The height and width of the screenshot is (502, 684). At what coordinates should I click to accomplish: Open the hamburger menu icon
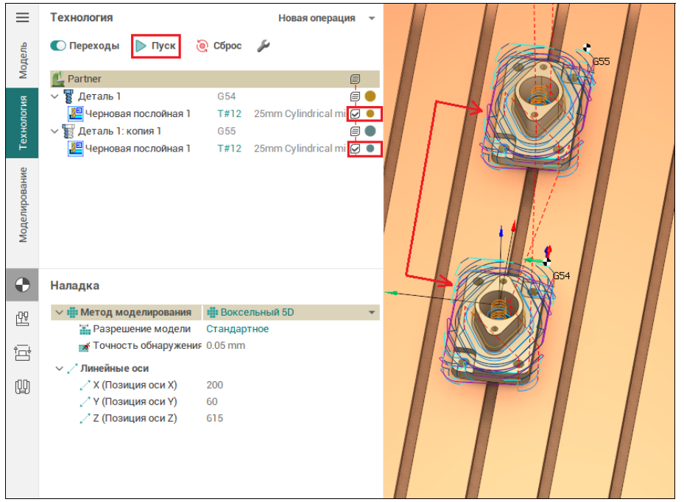[22, 18]
